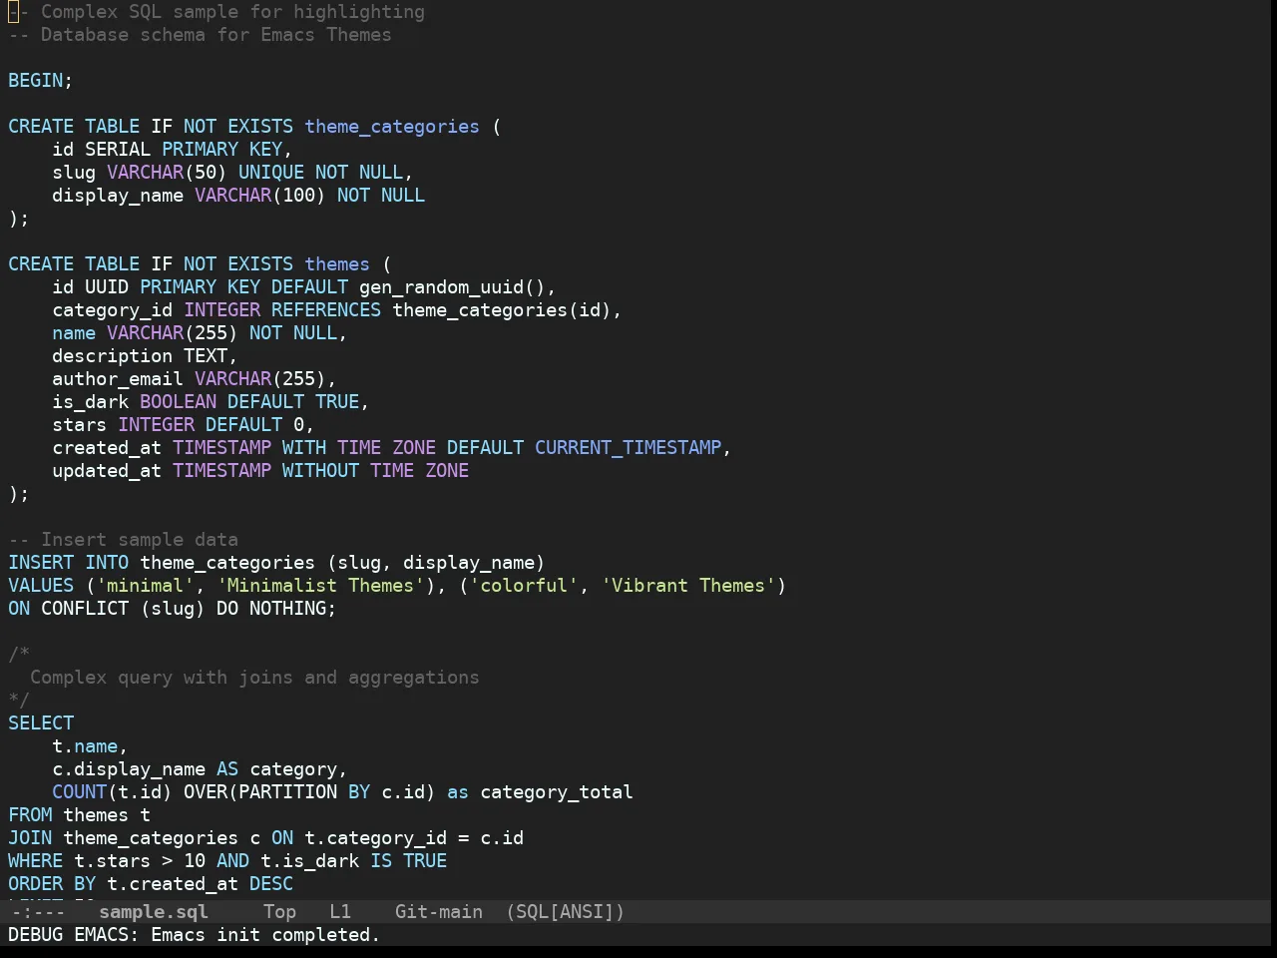Click WHERE keyword

pyautogui.click(x=36, y=861)
